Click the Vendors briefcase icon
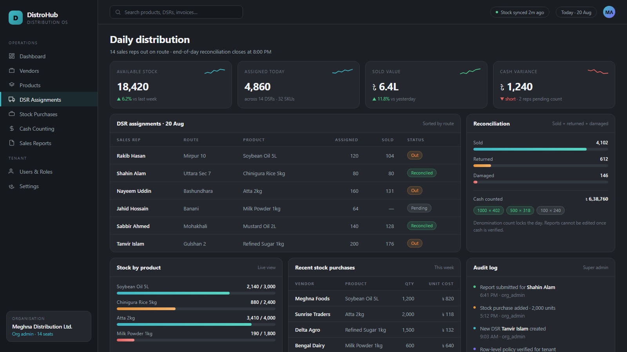 [x=12, y=71]
